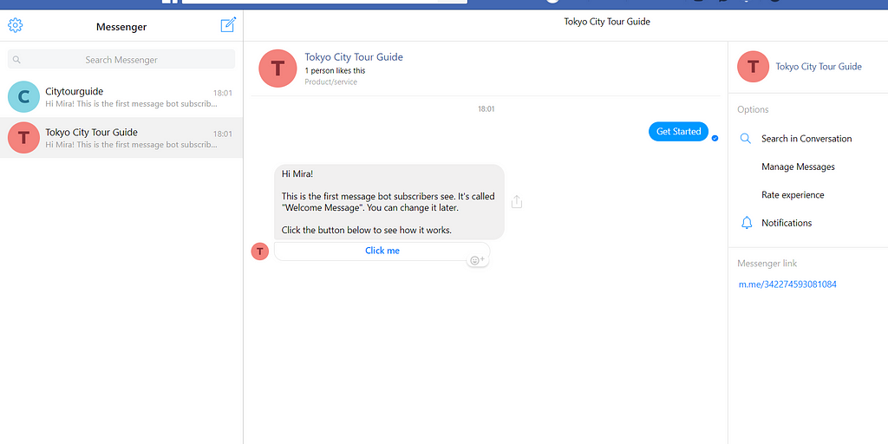Click the right panel Tokyo City Tour Guide avatar
The image size is (888, 444).
click(754, 67)
